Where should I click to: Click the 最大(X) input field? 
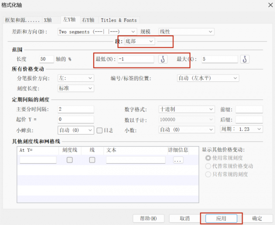point(220,59)
